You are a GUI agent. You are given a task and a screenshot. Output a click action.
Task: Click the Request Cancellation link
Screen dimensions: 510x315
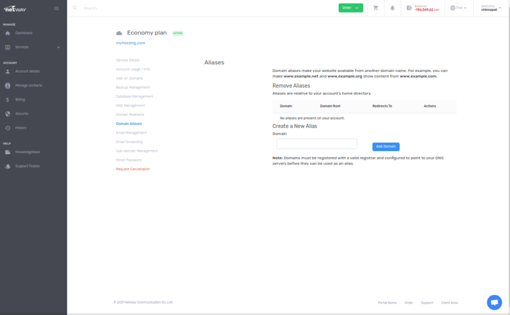coord(132,169)
